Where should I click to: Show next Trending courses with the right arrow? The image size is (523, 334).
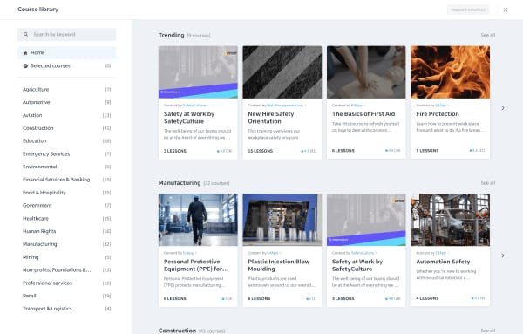pos(503,108)
